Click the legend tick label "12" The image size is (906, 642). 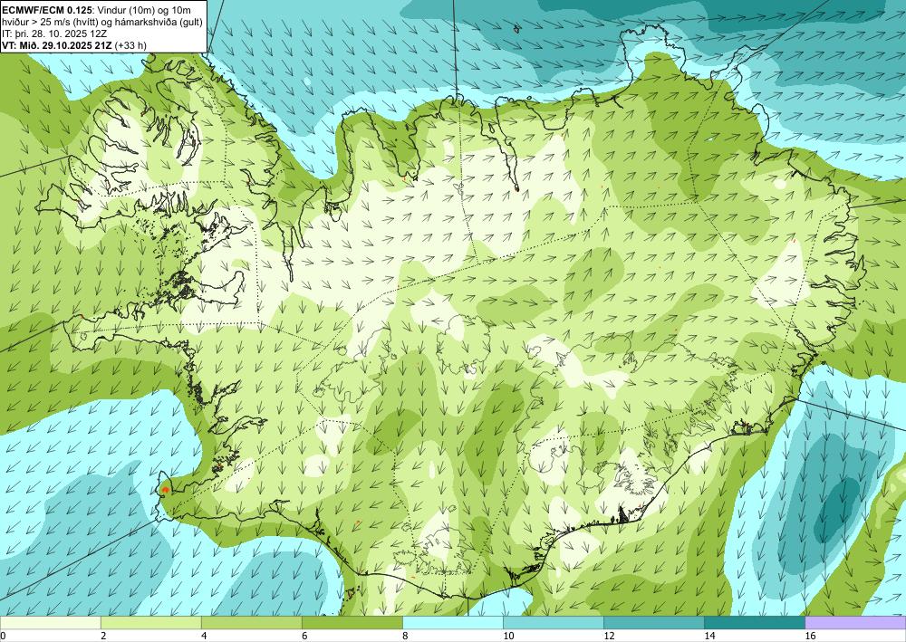pyautogui.click(x=609, y=636)
